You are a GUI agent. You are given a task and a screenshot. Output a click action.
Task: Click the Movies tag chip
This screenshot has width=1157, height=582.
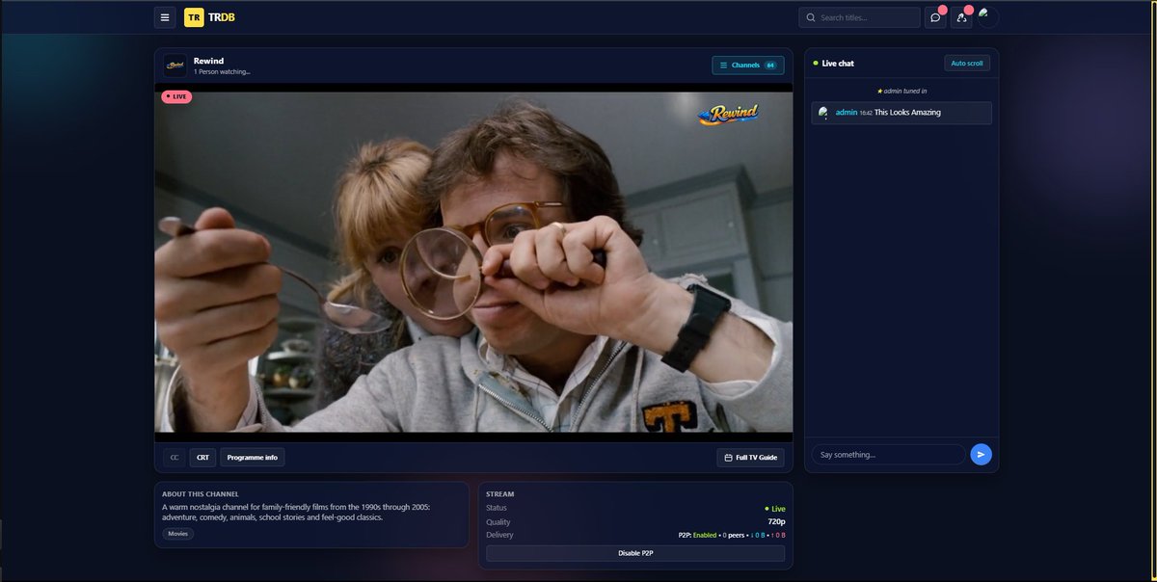click(178, 533)
